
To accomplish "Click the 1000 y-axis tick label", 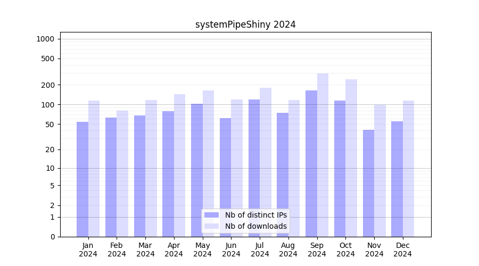I will click(45, 39).
